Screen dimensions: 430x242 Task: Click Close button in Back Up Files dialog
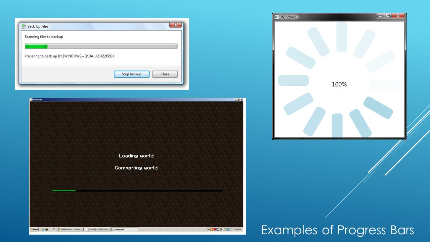tap(165, 74)
